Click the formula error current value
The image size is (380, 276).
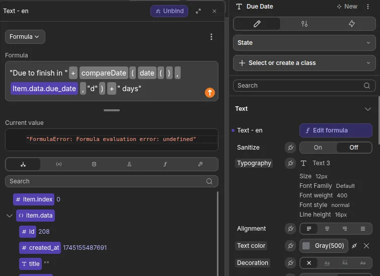(111, 139)
